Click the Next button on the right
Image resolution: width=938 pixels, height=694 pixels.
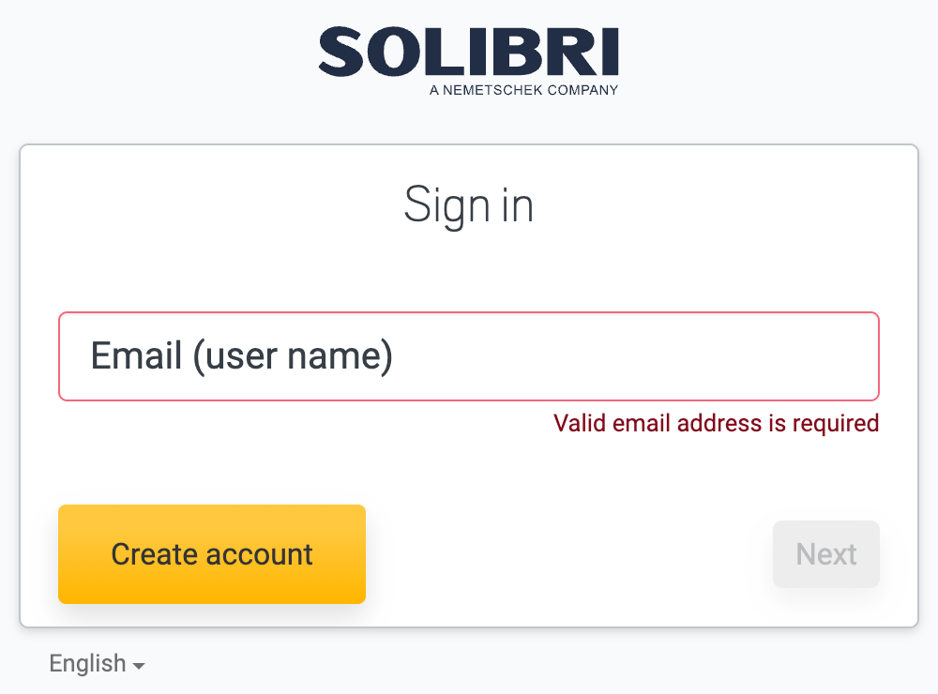click(x=825, y=554)
